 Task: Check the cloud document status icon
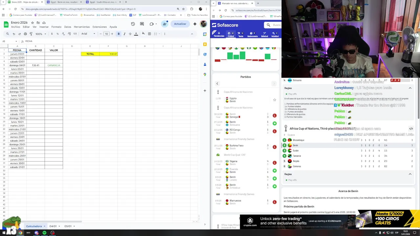(x=44, y=23)
